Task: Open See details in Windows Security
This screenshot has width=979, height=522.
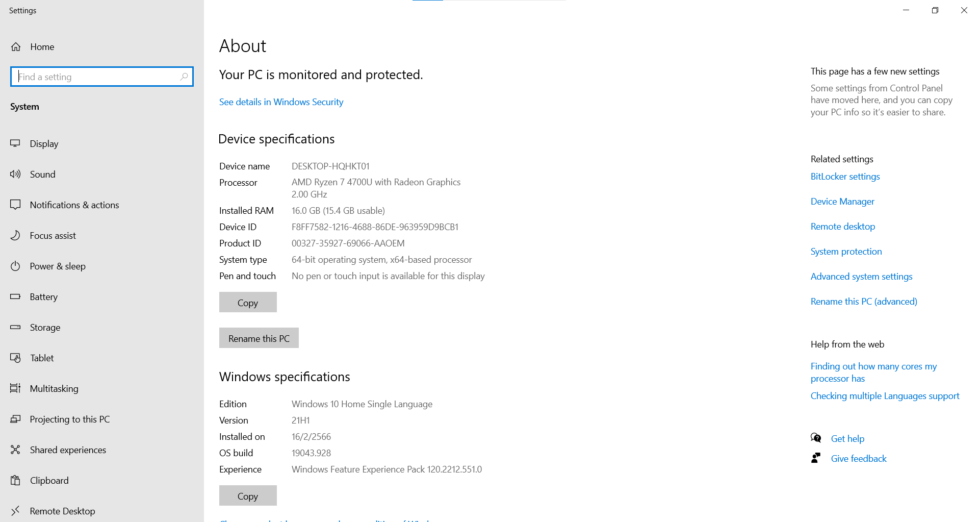Action: click(281, 102)
